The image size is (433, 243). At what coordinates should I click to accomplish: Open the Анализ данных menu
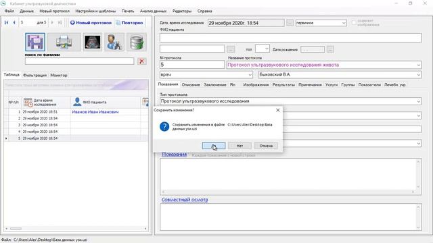tap(153, 11)
